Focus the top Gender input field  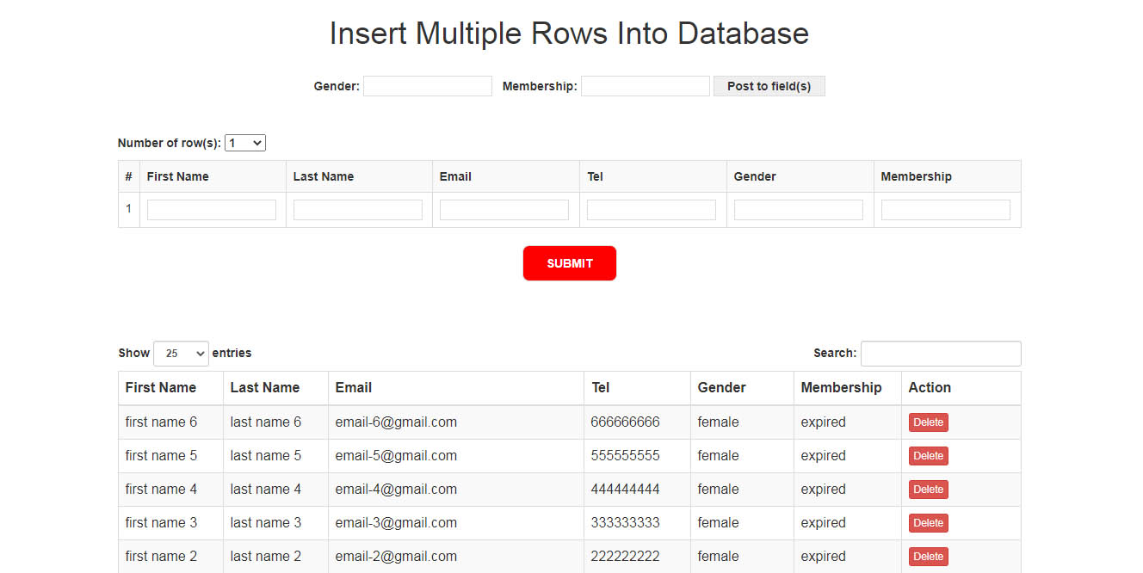[x=428, y=86]
